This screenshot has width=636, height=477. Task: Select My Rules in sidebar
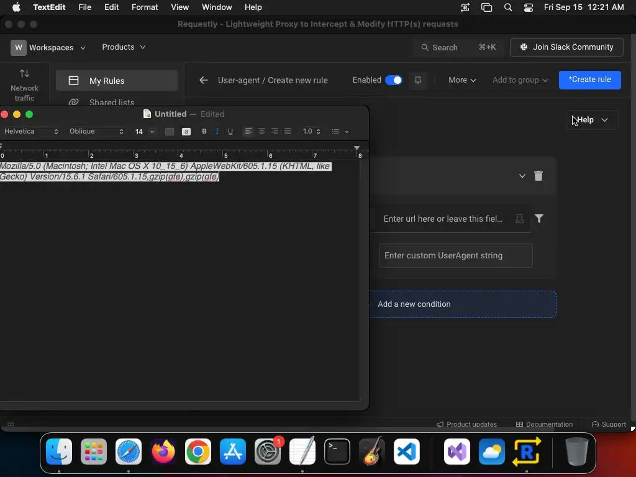(117, 80)
